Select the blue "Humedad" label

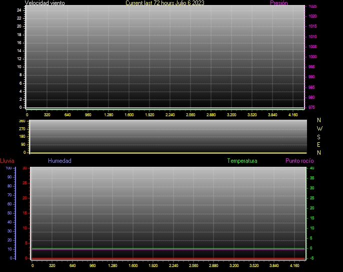[x=59, y=161]
